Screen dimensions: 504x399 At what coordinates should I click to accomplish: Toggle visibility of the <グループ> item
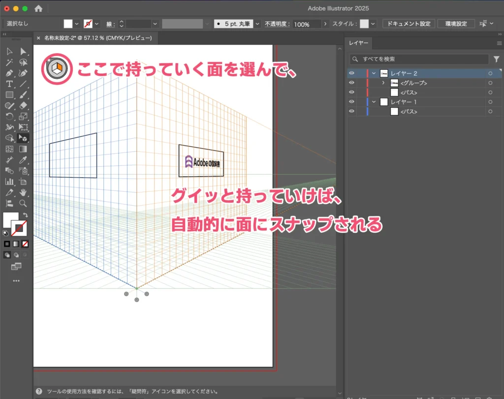point(351,83)
